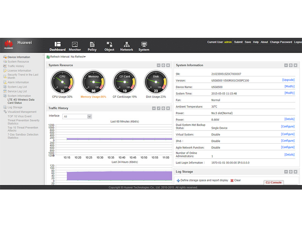Screen dimensions: 302x227
Task: Configure Agile Network Function
Action: pyautogui.click(x=288, y=147)
